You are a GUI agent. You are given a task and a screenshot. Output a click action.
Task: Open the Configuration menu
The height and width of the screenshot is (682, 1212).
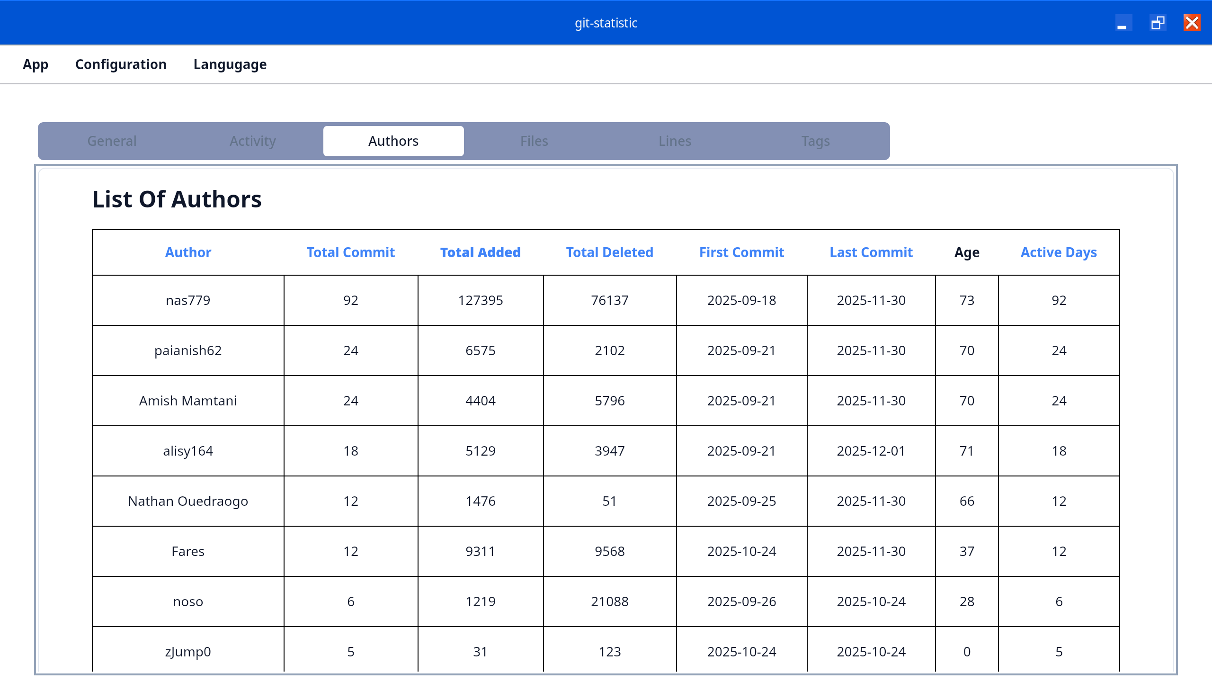pyautogui.click(x=121, y=64)
